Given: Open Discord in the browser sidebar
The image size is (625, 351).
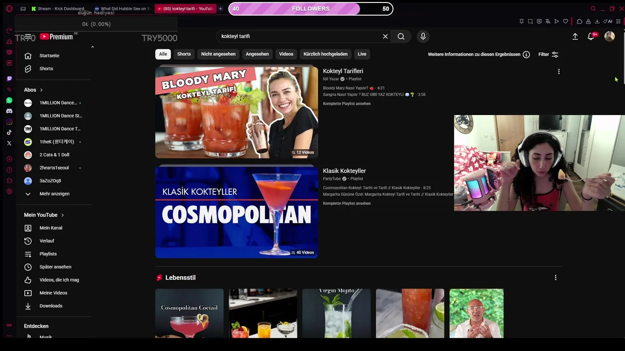Looking at the screenshot, I should [x=9, y=111].
